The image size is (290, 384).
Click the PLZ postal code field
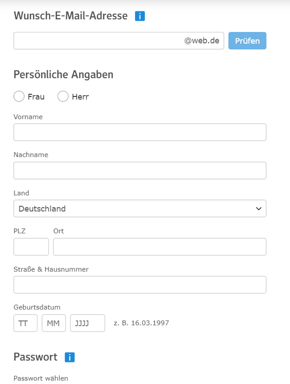coord(31,247)
